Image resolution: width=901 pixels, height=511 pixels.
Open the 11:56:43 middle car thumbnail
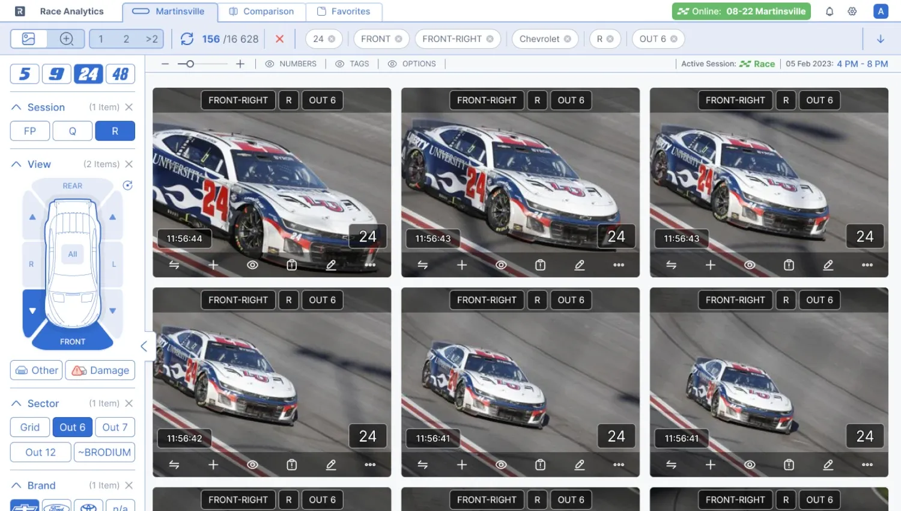[x=520, y=183]
